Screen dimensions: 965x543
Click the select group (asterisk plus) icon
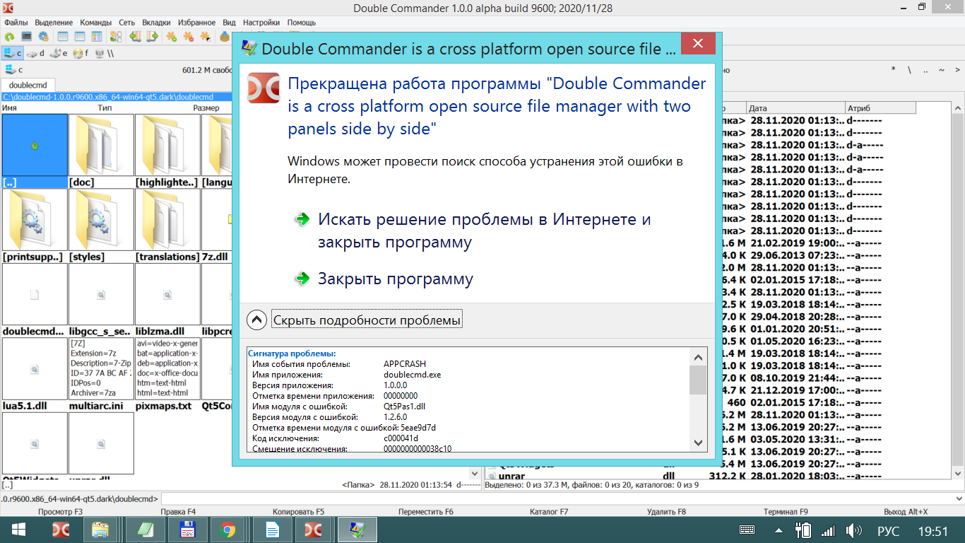[171, 36]
